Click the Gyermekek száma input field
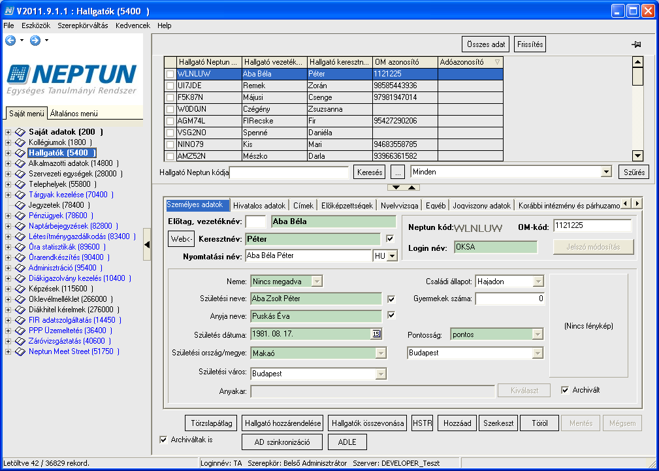 point(510,299)
